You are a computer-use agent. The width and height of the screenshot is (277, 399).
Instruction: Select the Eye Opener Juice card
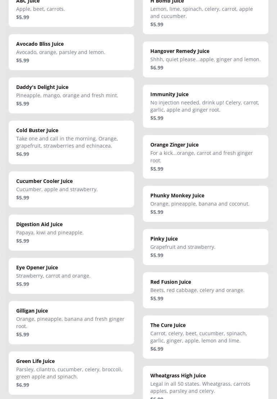pyautogui.click(x=71, y=276)
